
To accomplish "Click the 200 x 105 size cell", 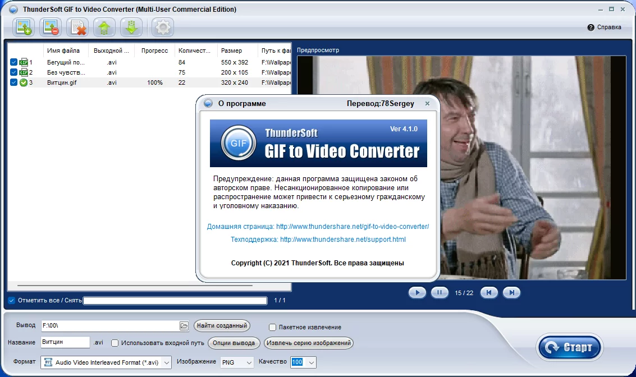I will pos(235,72).
